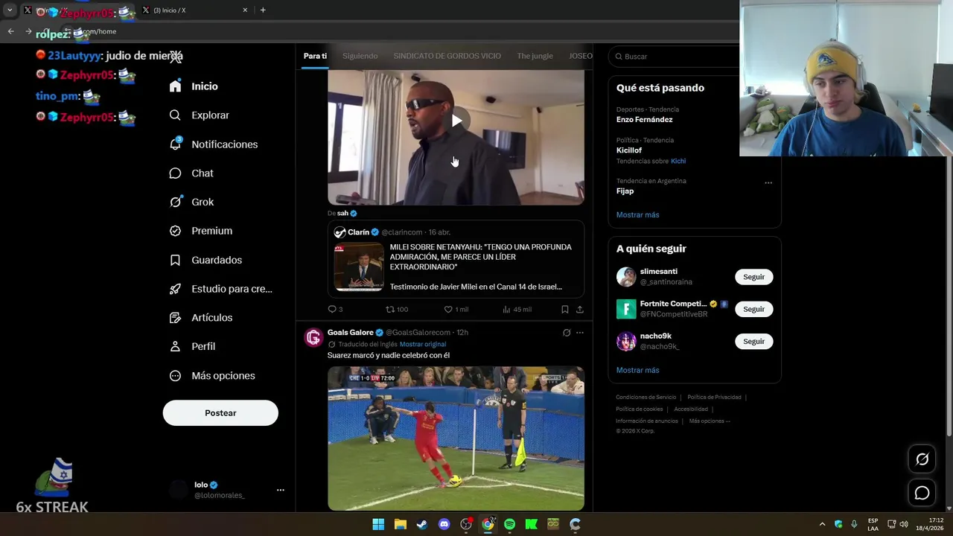This screenshot has width=953, height=536.
Task: Open Discord from the taskbar
Action: click(444, 524)
